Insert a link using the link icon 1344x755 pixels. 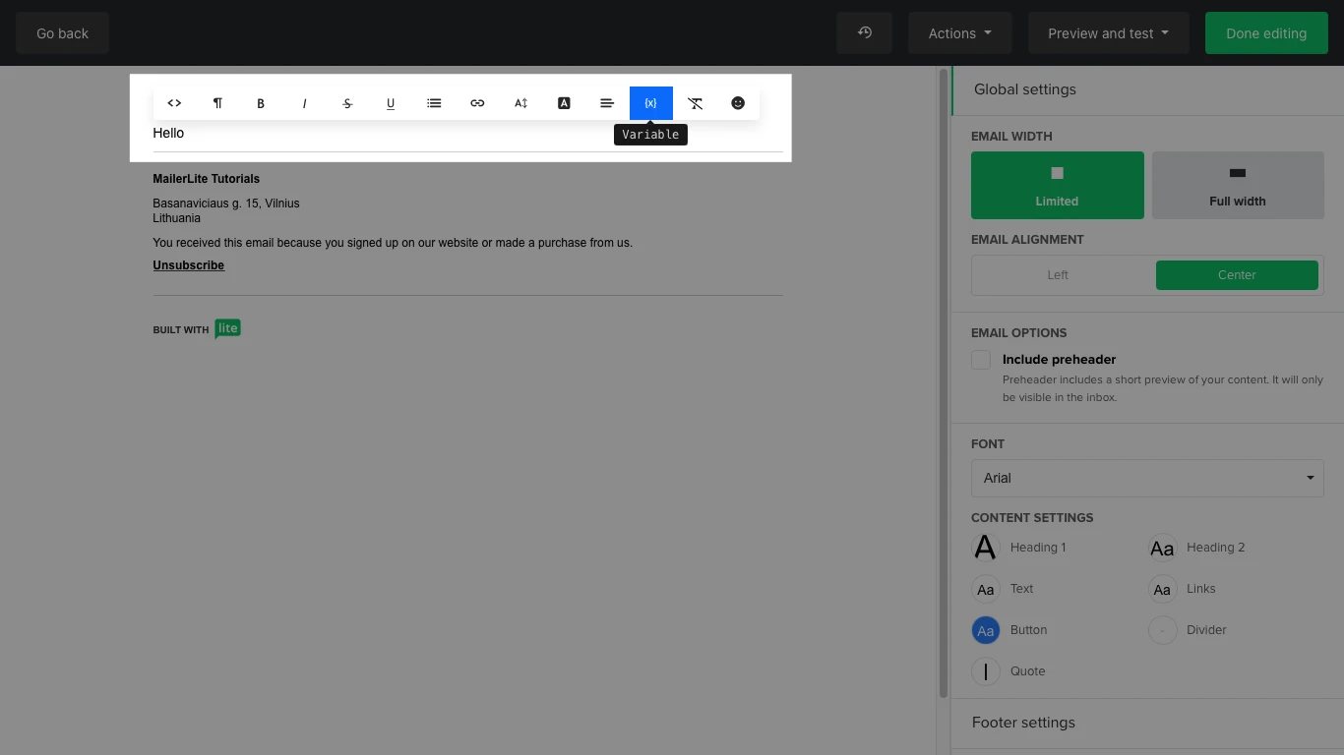tap(477, 103)
